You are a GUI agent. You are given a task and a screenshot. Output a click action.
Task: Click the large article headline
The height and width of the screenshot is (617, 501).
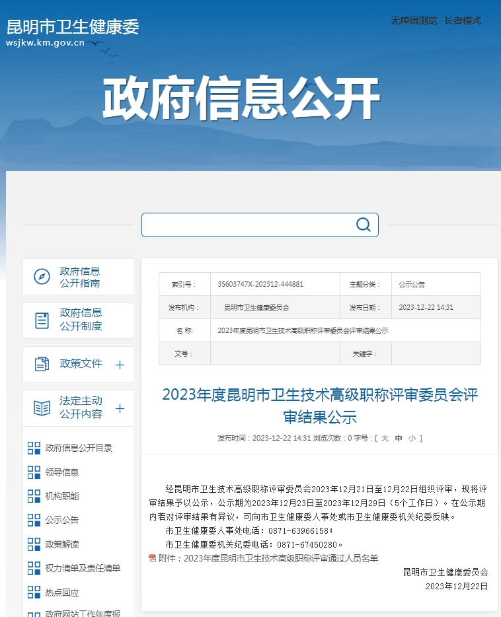pyautogui.click(x=320, y=406)
